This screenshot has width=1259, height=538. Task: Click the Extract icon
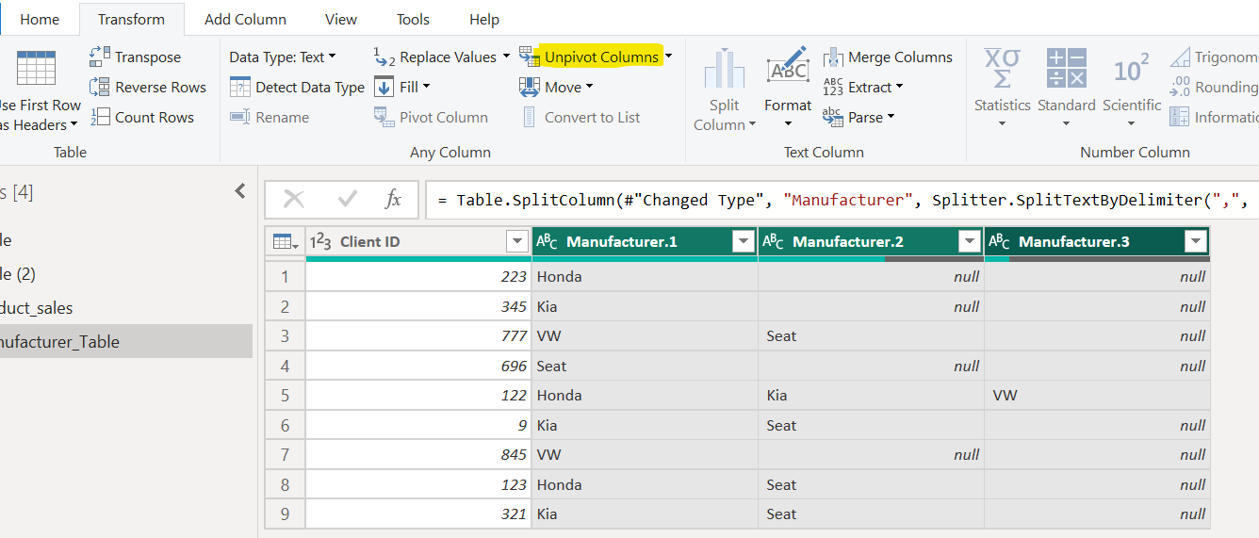click(x=833, y=87)
